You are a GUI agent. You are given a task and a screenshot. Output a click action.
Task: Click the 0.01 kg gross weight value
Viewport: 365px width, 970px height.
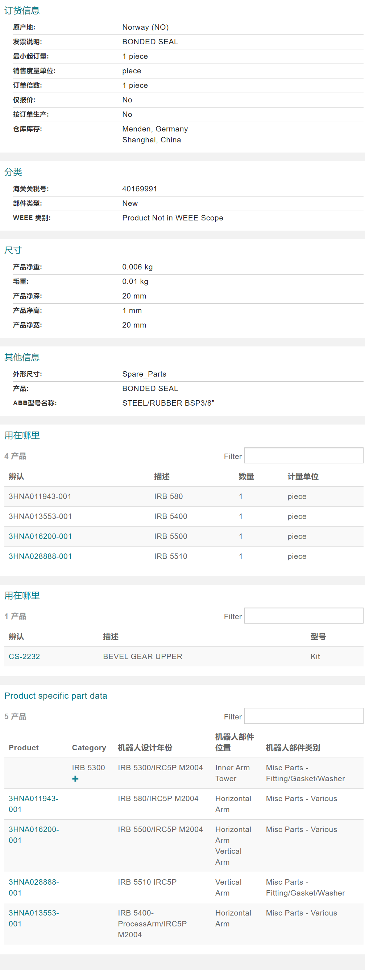coord(135,281)
